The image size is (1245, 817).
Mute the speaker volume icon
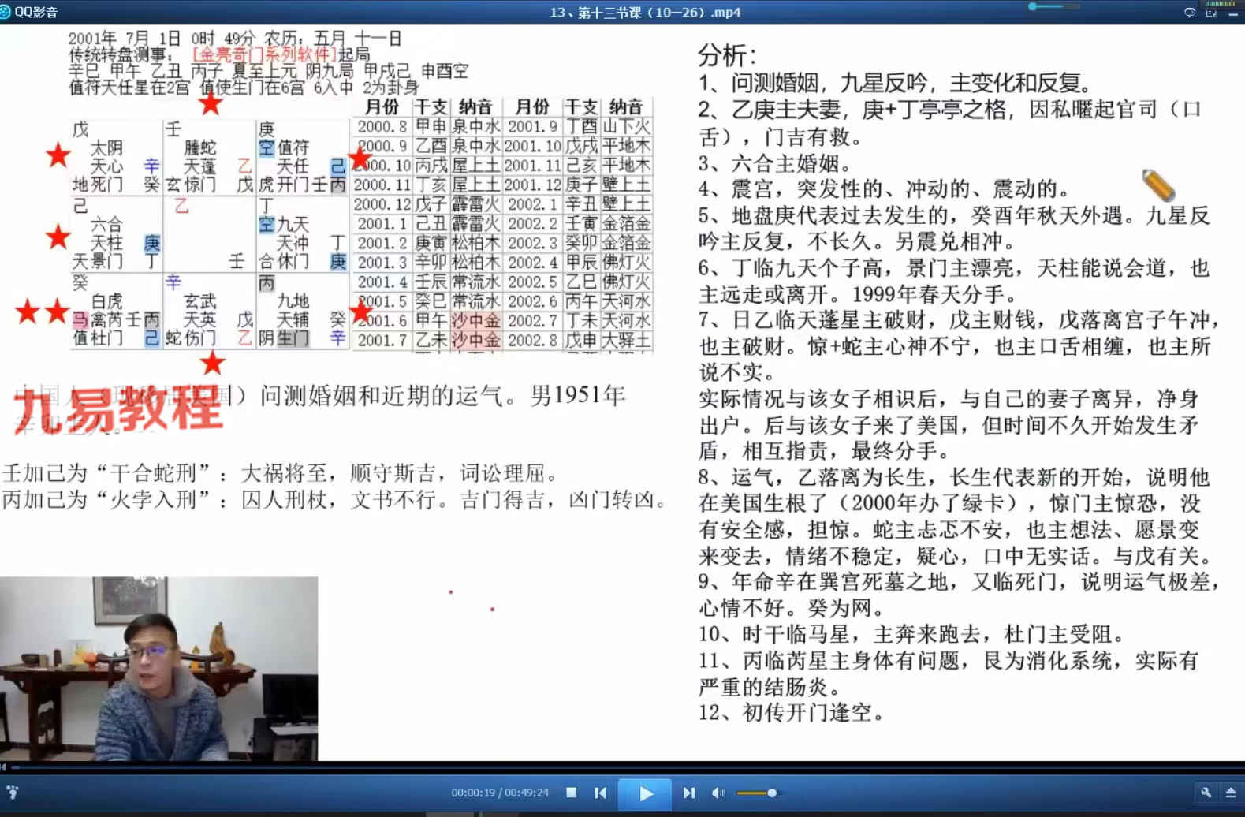[x=718, y=793]
